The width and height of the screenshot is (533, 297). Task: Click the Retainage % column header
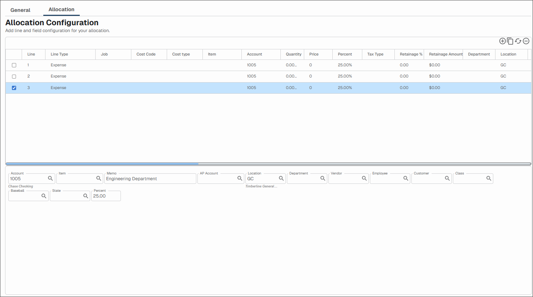pos(409,54)
